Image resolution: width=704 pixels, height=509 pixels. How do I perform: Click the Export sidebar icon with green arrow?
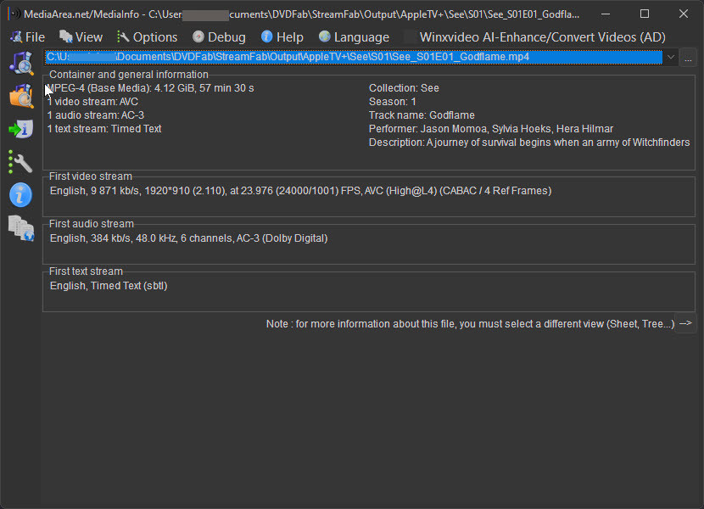20,129
